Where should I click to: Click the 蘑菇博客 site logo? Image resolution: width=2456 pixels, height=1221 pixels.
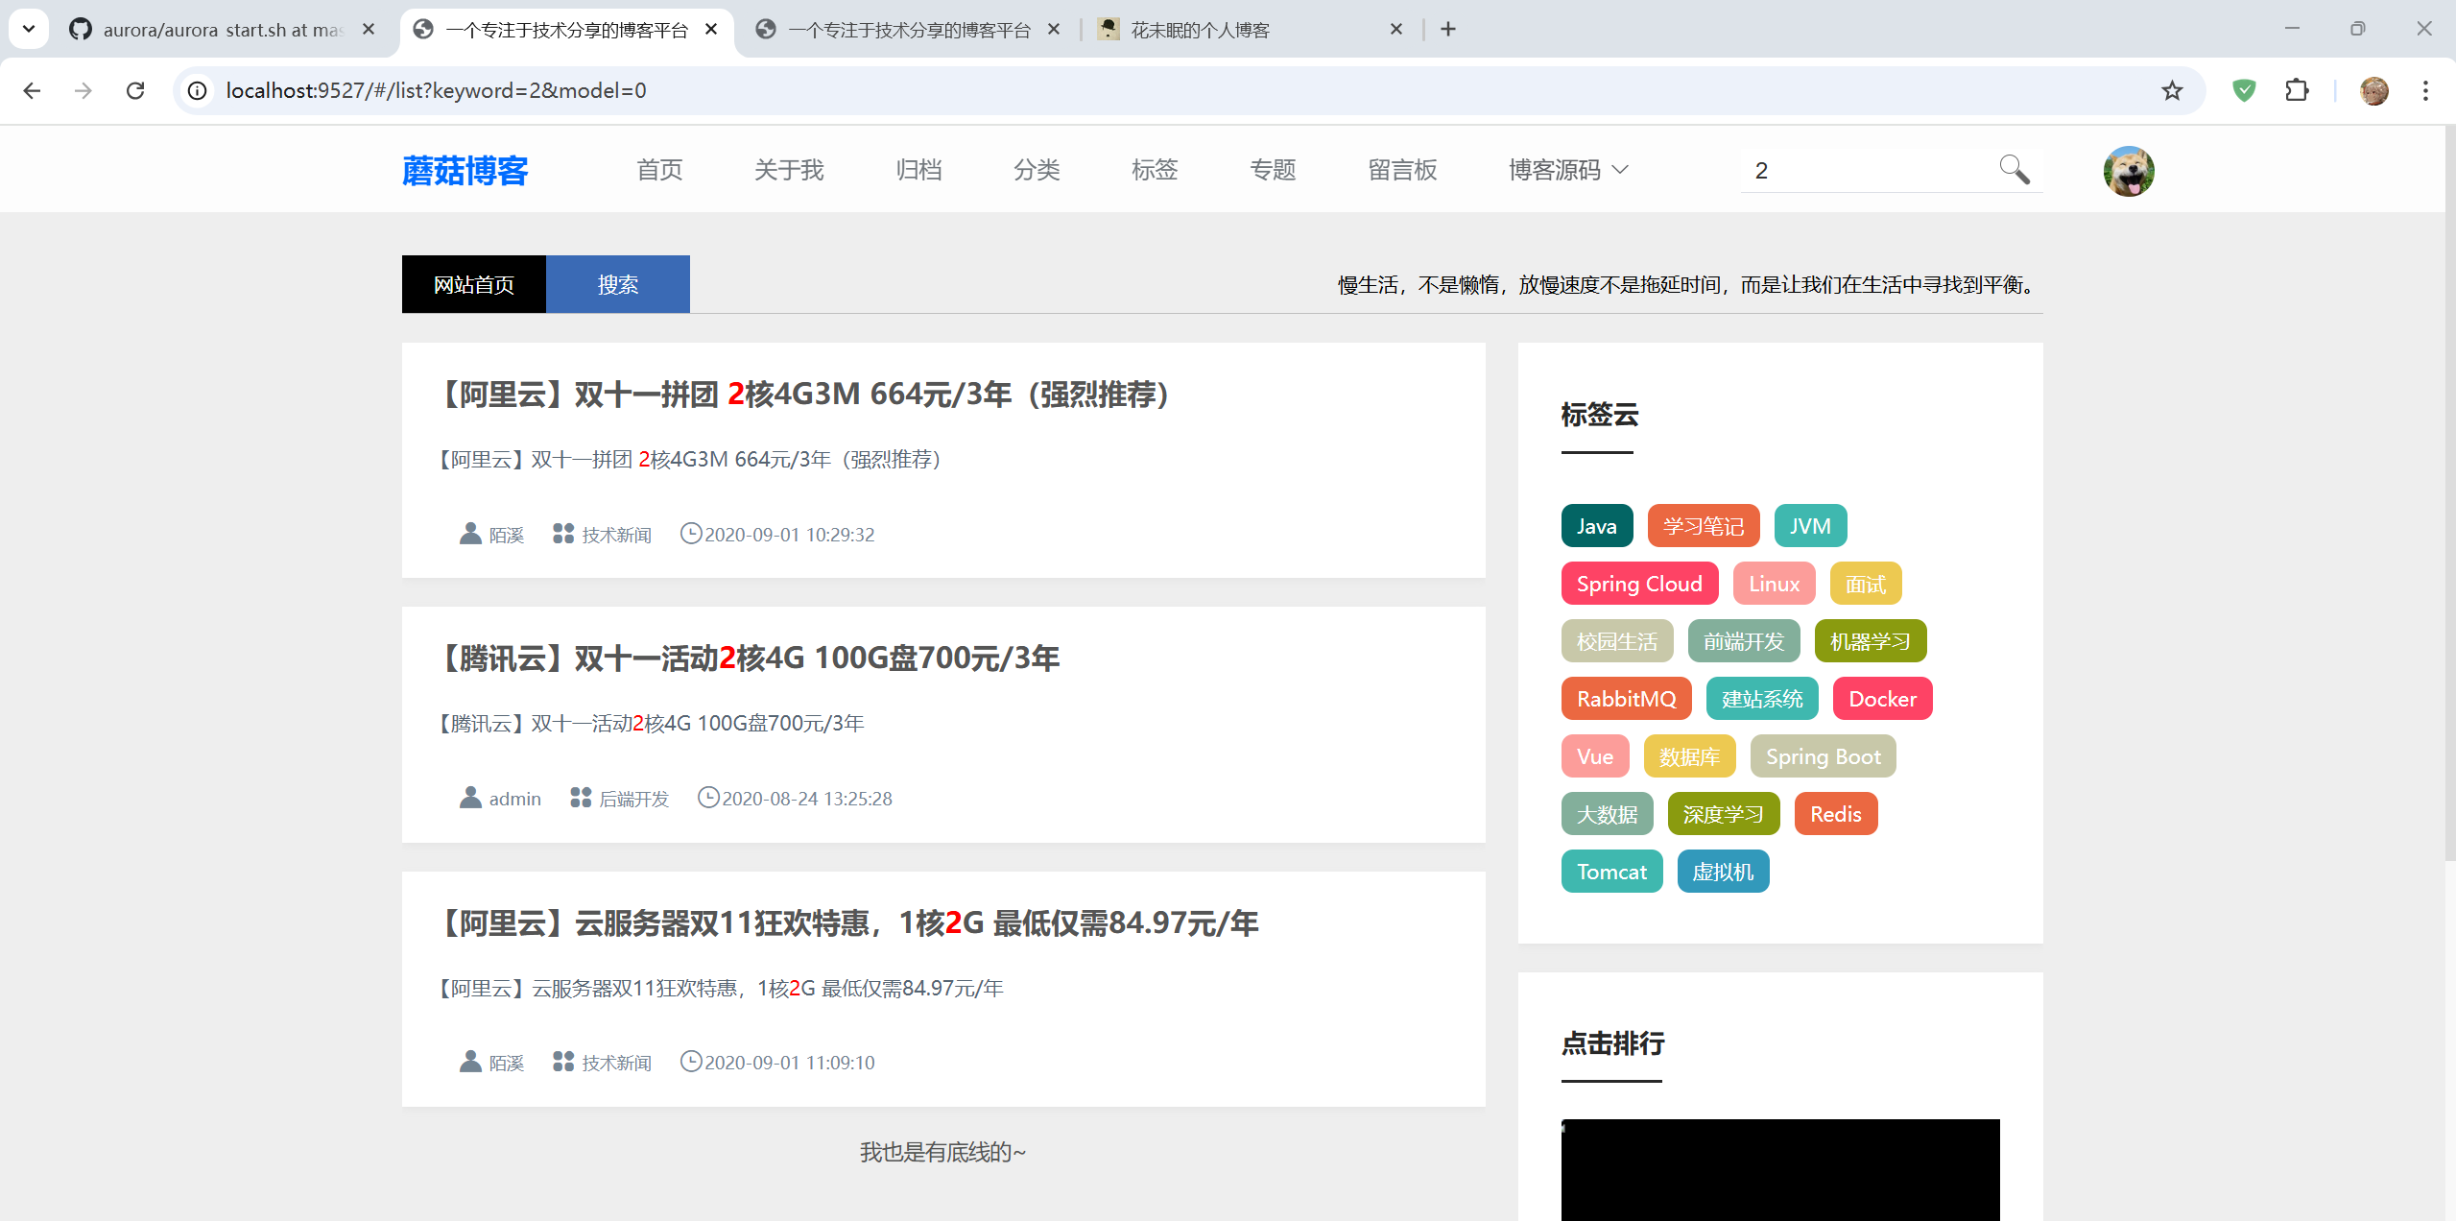(x=465, y=171)
